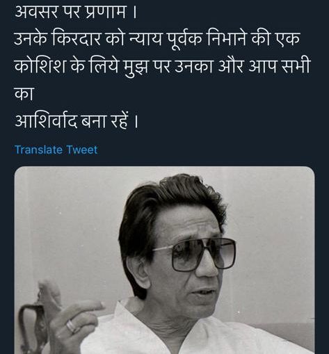Open the attached black-and-white photo
329x354 pixels.
164,260
